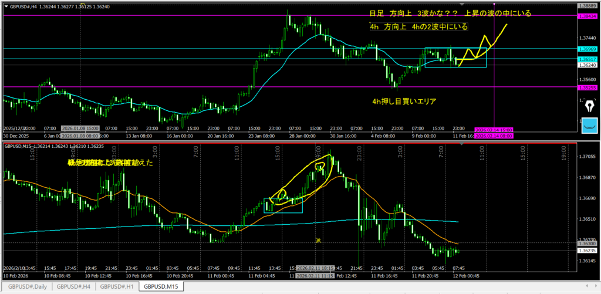Open the GBPUSD#,H1 chart tab
The width and height of the screenshot is (601, 294).
[x=117, y=287]
